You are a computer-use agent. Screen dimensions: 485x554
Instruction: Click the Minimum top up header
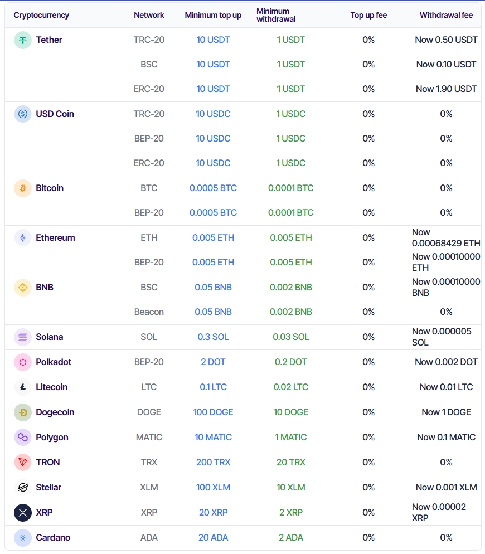pos(213,15)
